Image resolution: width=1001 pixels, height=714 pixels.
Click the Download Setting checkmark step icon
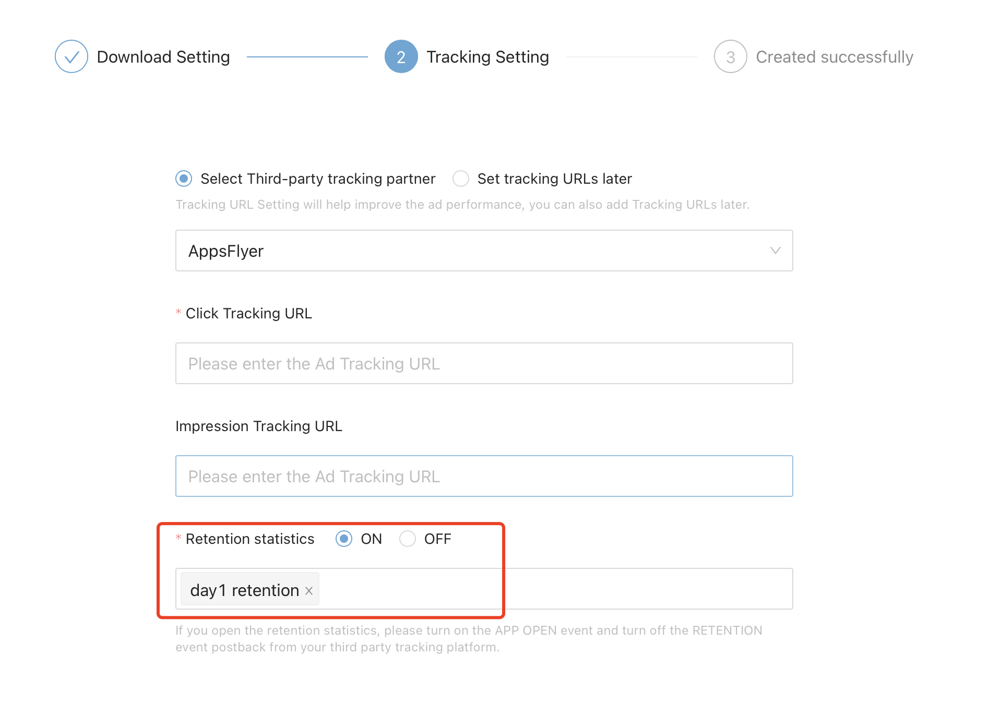pyautogui.click(x=71, y=56)
